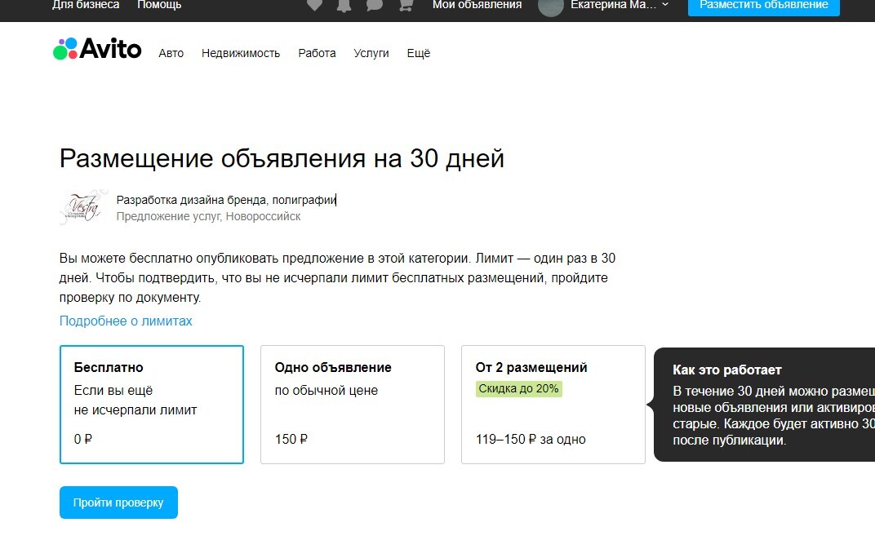Select the Одно объявление option card
This screenshot has width=875, height=549.
point(353,405)
